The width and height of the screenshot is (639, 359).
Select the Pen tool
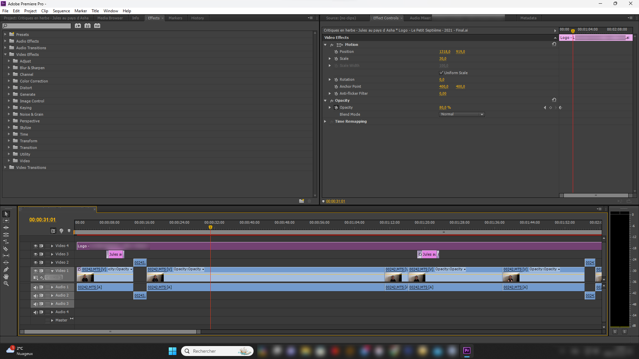[x=6, y=270]
